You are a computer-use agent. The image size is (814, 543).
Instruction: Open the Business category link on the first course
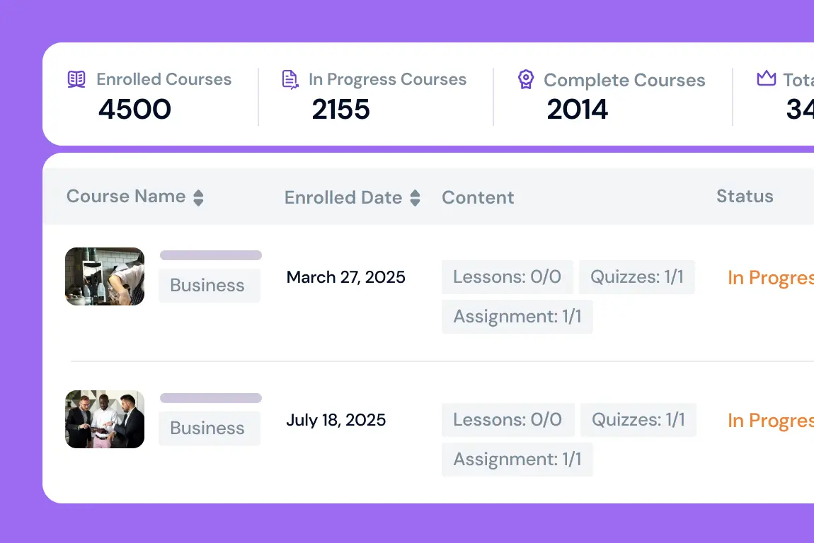tap(208, 285)
